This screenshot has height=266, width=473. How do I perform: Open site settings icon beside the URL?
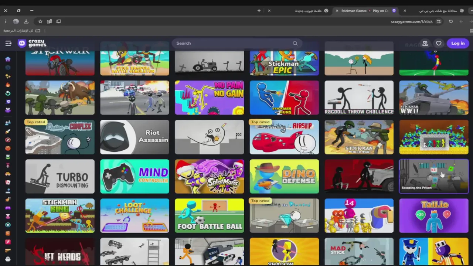click(x=439, y=21)
